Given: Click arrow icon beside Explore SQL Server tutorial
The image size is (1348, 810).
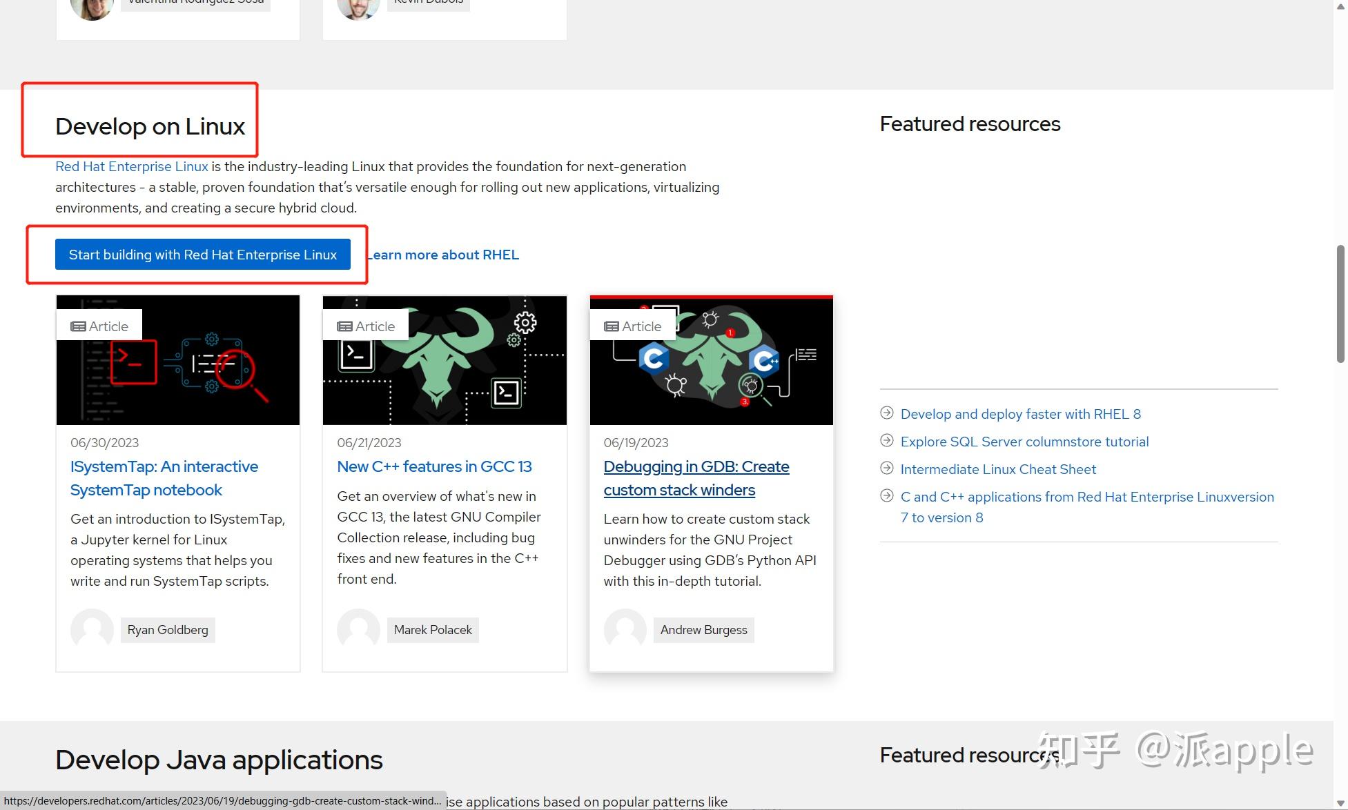Looking at the screenshot, I should tap(887, 441).
